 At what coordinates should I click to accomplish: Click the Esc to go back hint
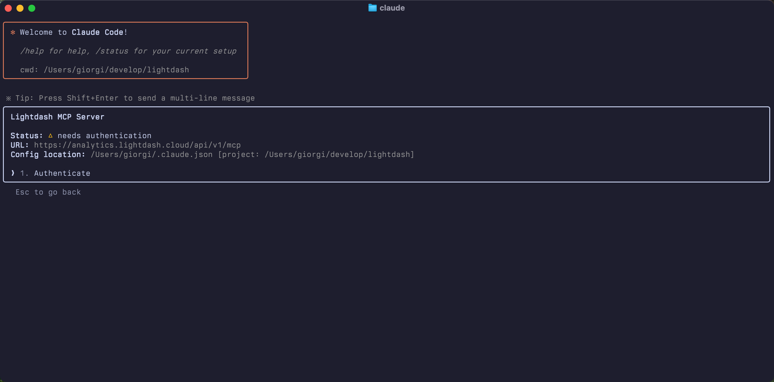(48, 192)
